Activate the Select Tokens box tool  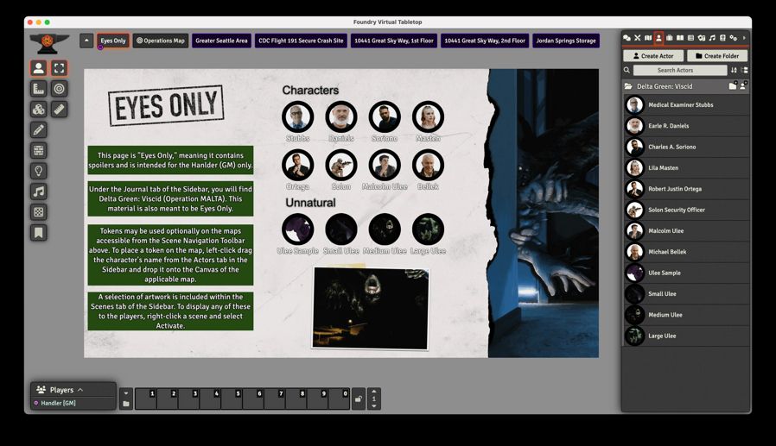click(x=59, y=68)
